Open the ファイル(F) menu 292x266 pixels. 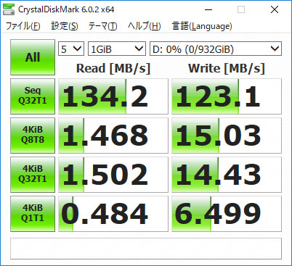[x=23, y=26]
